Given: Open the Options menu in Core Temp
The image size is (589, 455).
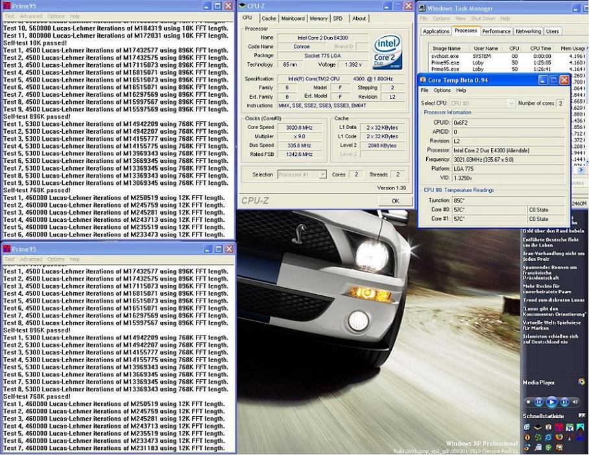Looking at the screenshot, I should (x=442, y=90).
